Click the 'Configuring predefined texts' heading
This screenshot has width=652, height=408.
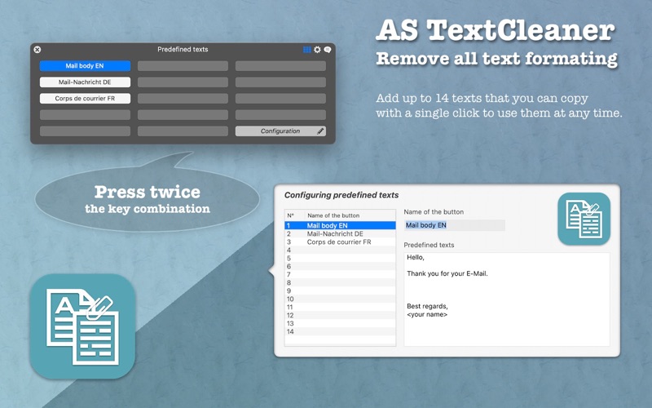tap(341, 195)
